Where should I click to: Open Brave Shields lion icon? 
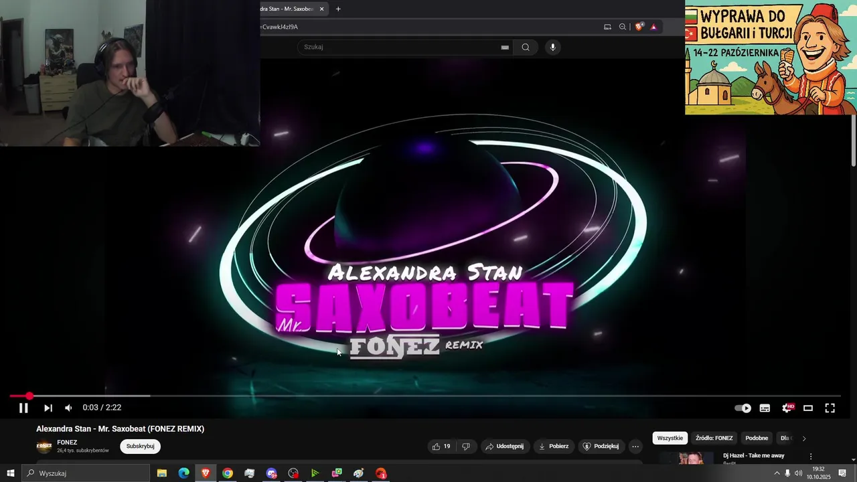(639, 27)
